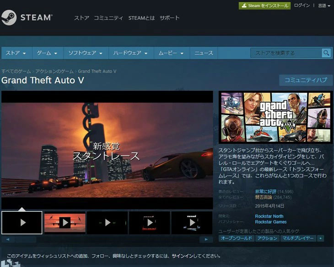Click the thumbnail strip scrollbar
The height and width of the screenshot is (267, 334).
tap(107, 240)
